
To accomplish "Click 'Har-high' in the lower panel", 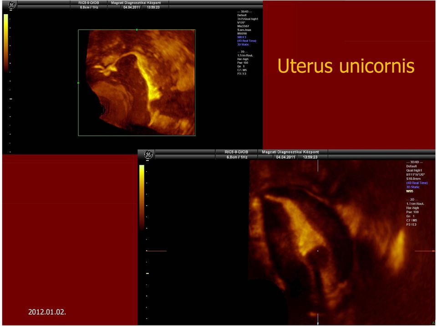I will click(413, 208).
